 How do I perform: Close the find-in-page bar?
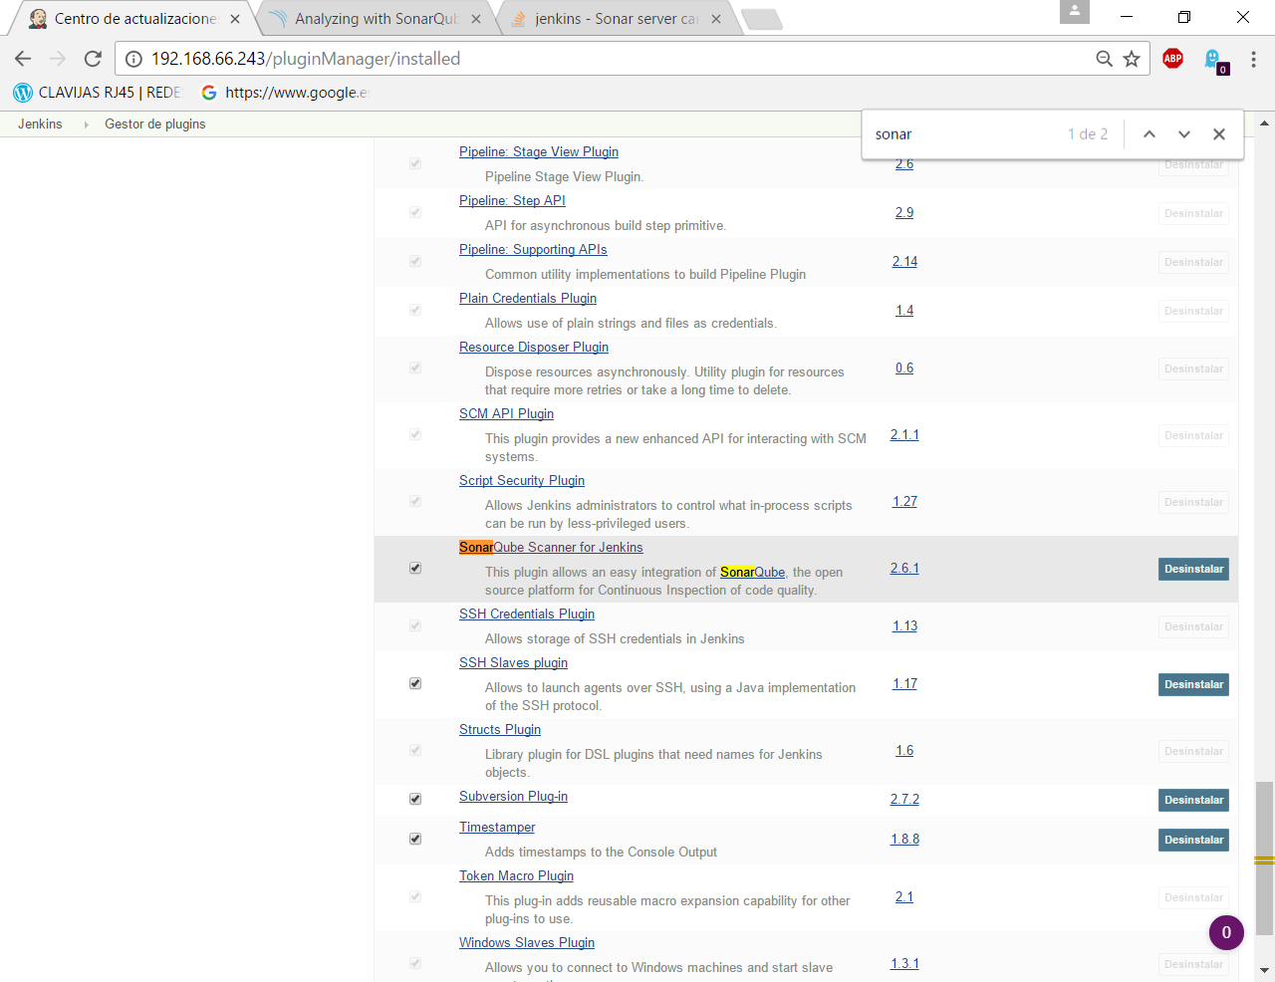(x=1219, y=134)
